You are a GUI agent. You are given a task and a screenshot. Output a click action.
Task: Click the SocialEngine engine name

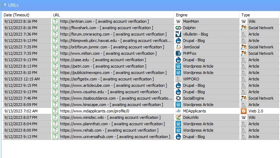[x=193, y=98]
